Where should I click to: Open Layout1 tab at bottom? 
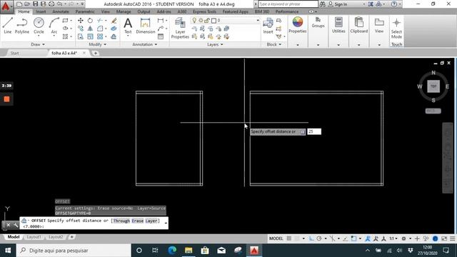pyautogui.click(x=34, y=237)
